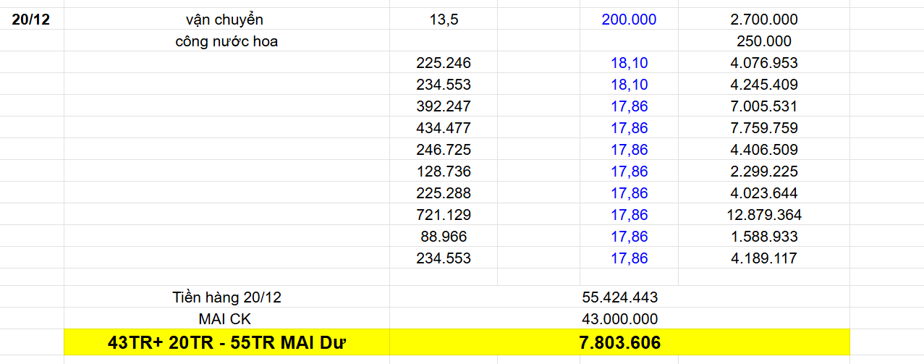Click the 12.879.364 amount cell
The height and width of the screenshot is (364, 924).
[x=764, y=215]
